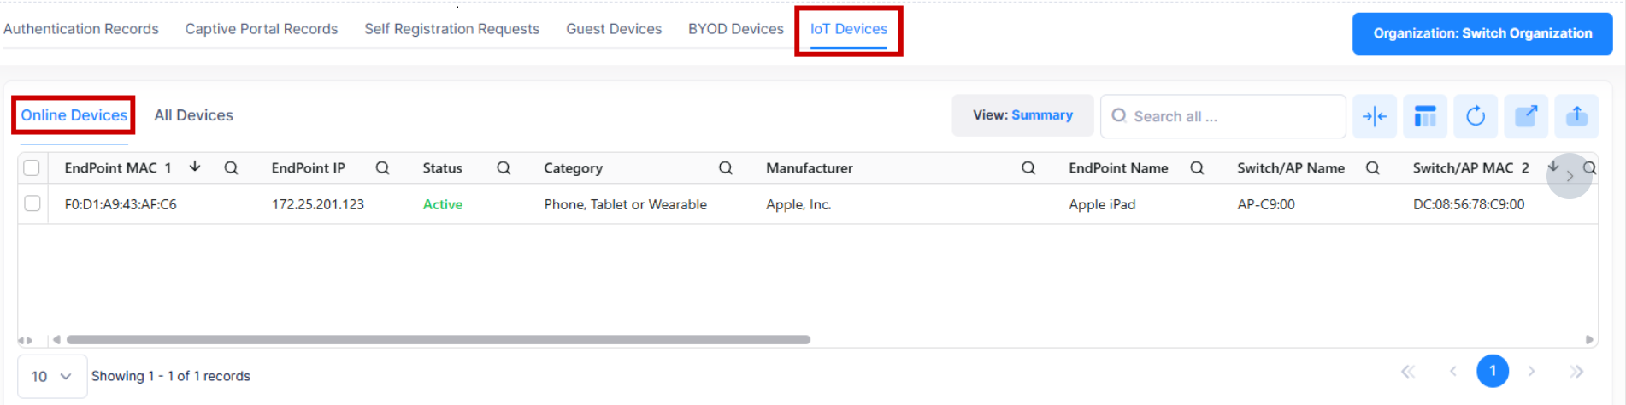Click Organization: Switch Organization button
This screenshot has width=1626, height=405.
click(1482, 33)
